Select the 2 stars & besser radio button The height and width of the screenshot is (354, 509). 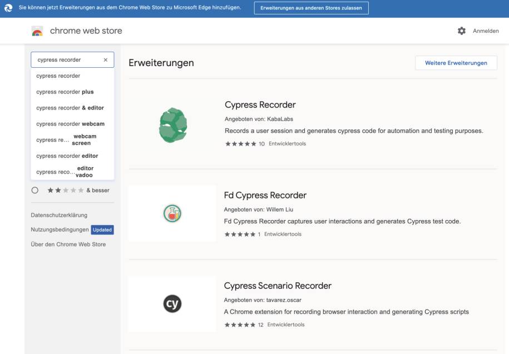click(x=34, y=190)
